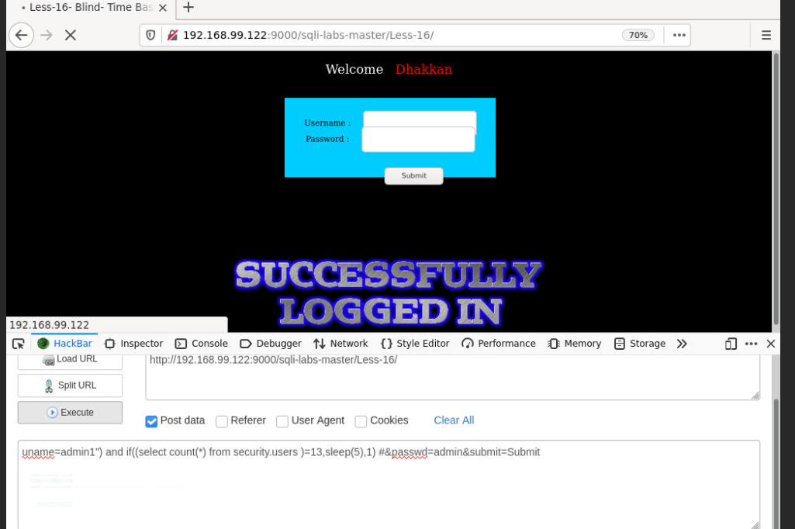This screenshot has width=795, height=529.
Task: Open the Inspector tab
Action: [134, 344]
